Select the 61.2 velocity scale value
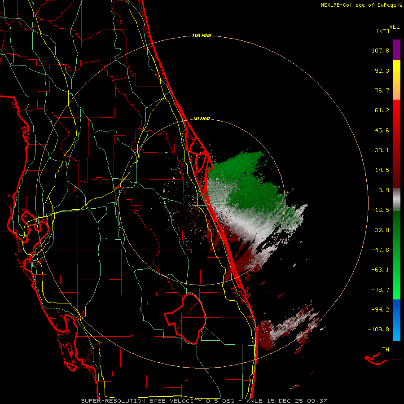Screen dimensions: 404x404 (382, 110)
